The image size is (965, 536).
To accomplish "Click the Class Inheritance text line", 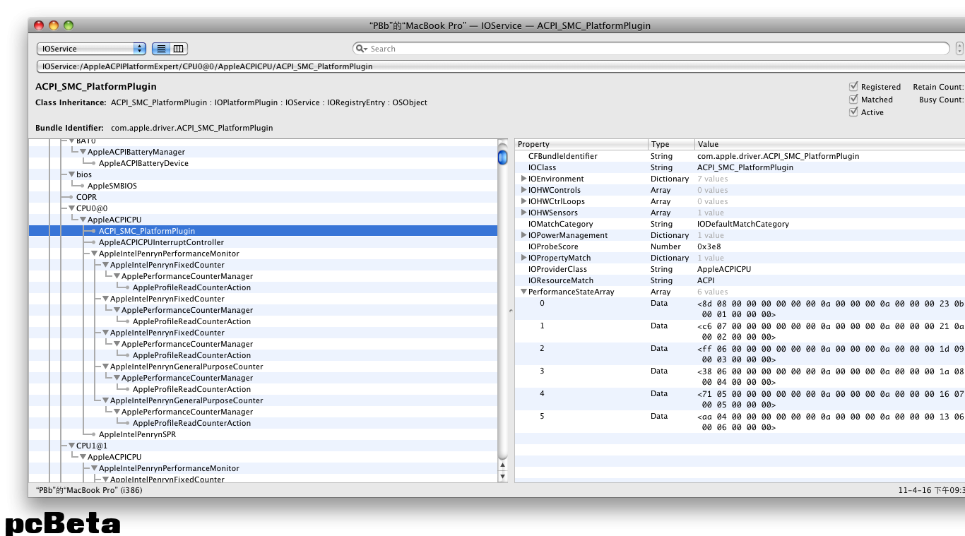I will point(231,102).
